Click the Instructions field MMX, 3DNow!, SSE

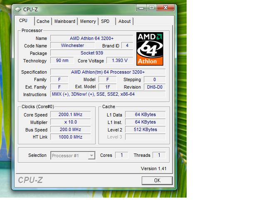coord(108,94)
